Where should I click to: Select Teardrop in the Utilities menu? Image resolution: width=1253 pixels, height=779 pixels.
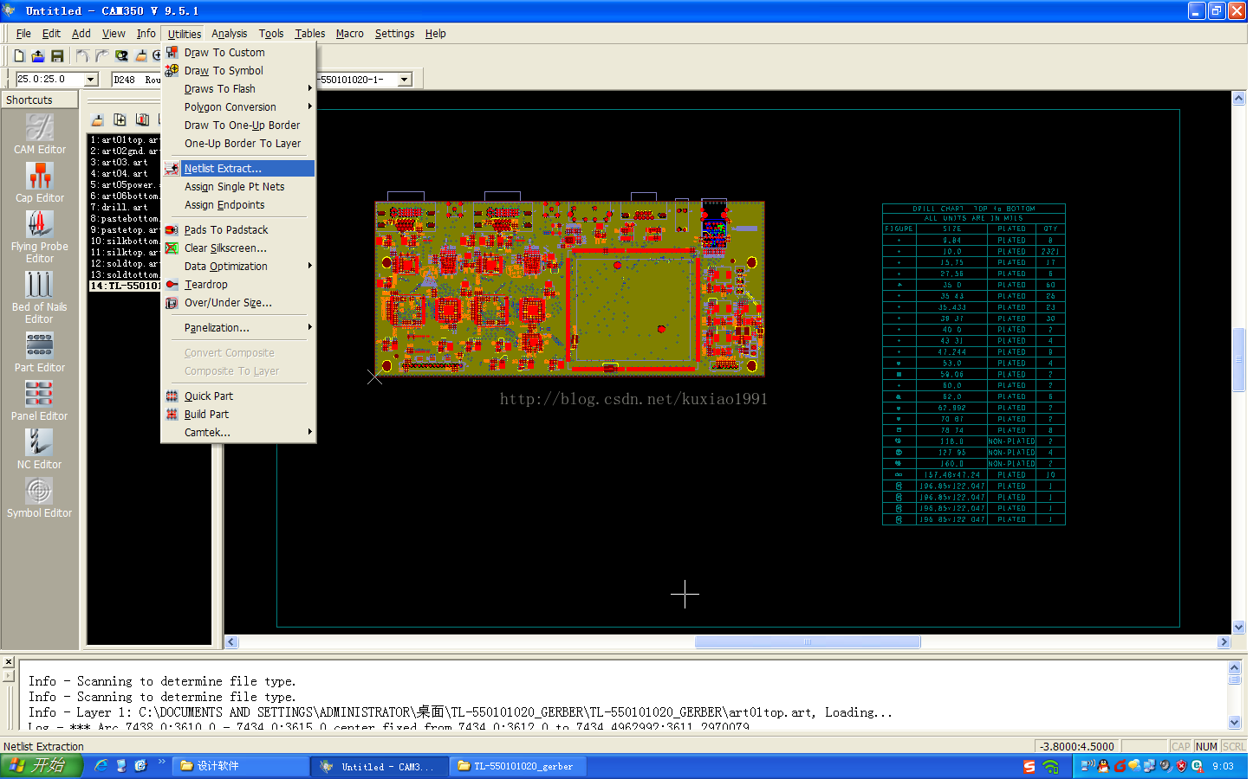click(x=206, y=285)
